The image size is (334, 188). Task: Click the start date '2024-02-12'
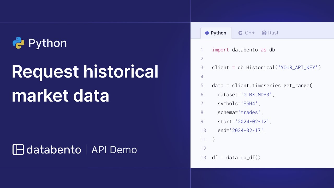[x=252, y=121]
